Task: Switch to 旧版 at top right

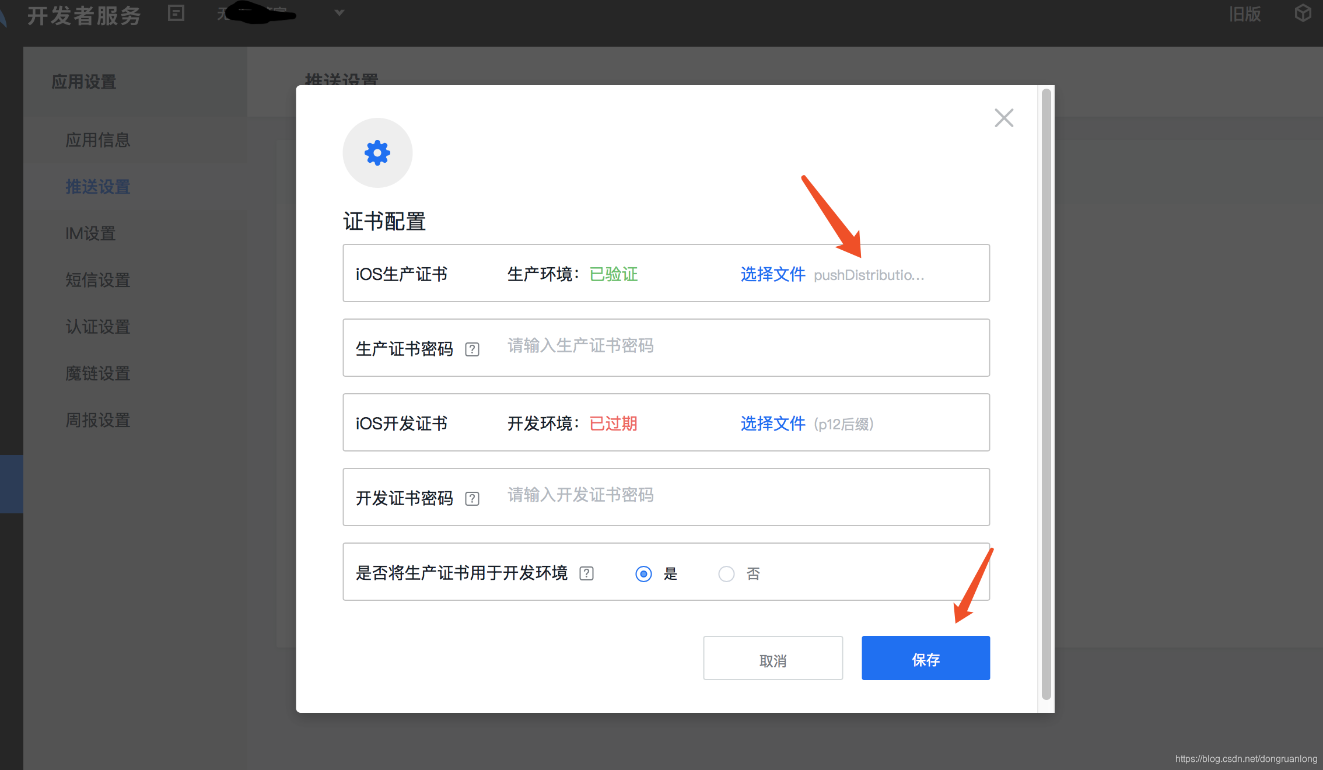Action: click(1244, 14)
